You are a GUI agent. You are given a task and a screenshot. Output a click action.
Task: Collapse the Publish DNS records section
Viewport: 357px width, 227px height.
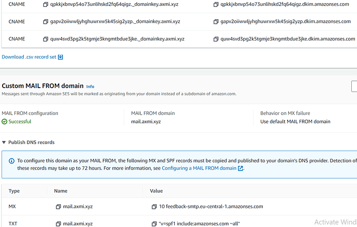click(5, 142)
